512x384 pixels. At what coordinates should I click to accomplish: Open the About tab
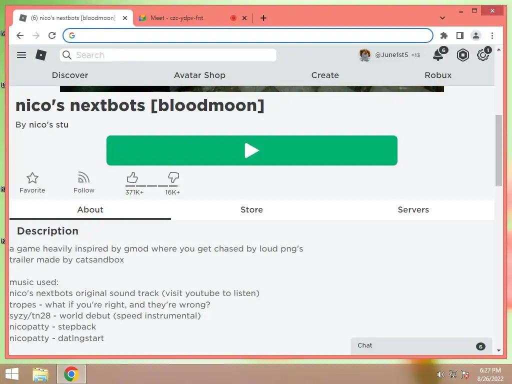tap(90, 209)
